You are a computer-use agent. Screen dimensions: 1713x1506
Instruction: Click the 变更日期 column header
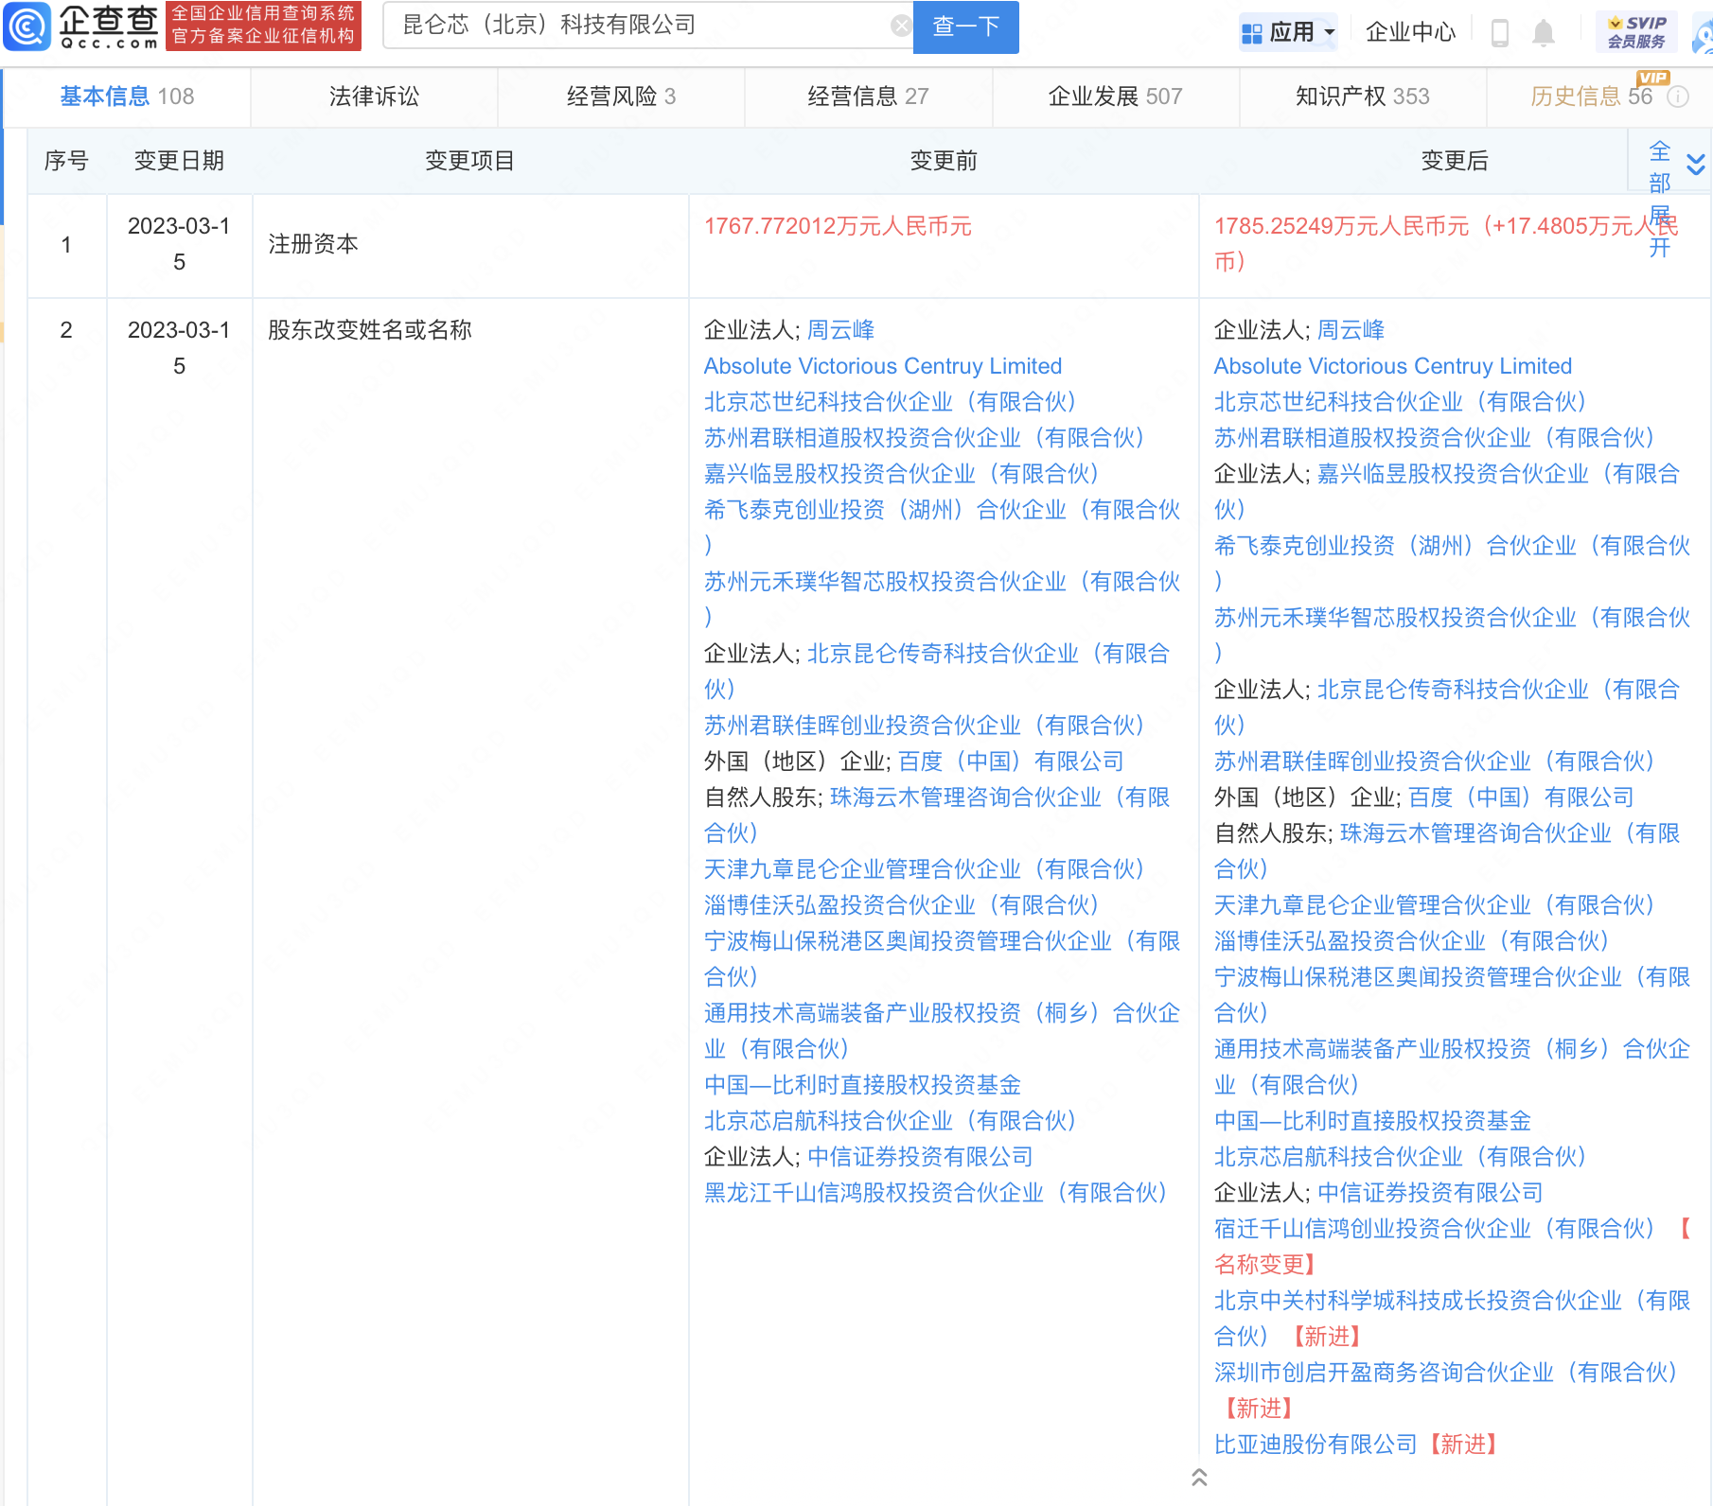(x=179, y=161)
